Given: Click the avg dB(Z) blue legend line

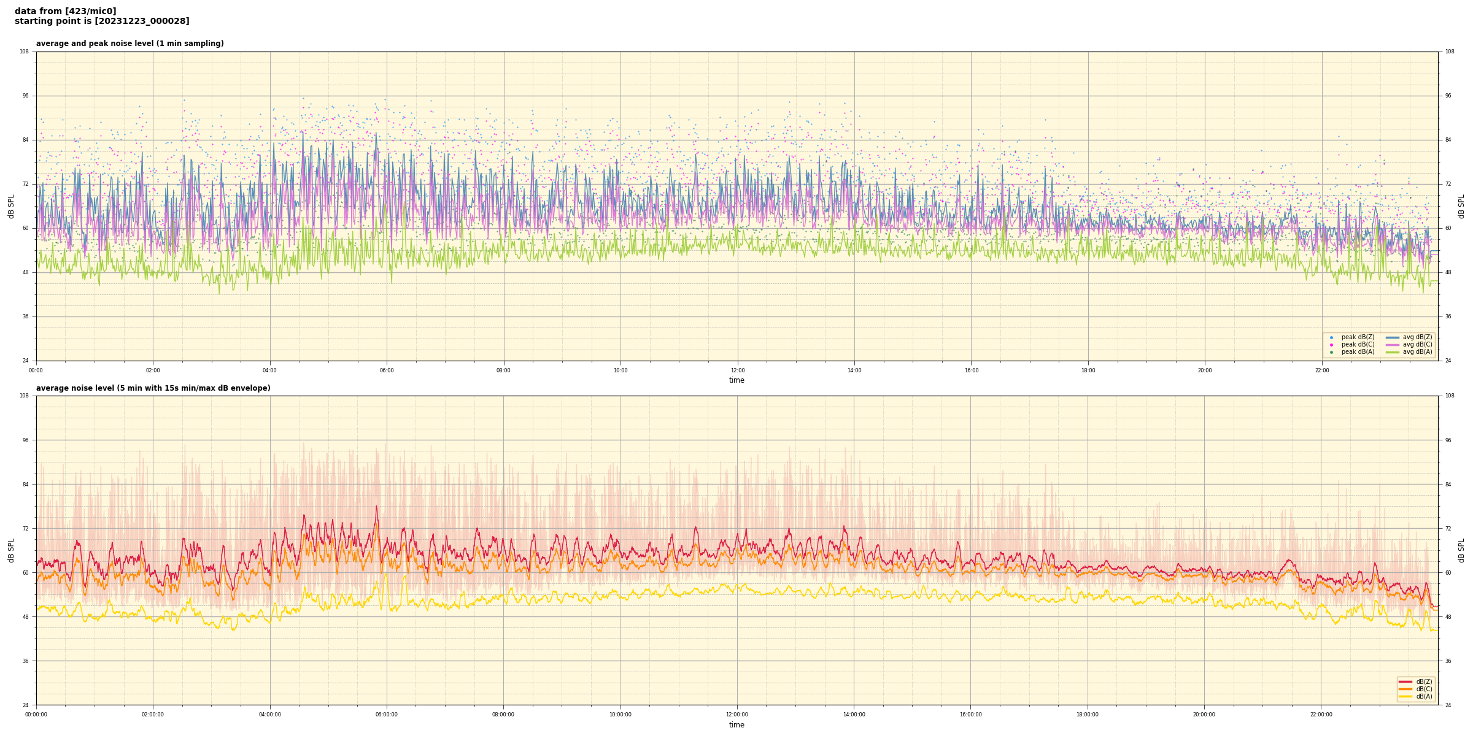Looking at the screenshot, I should click(x=1393, y=337).
